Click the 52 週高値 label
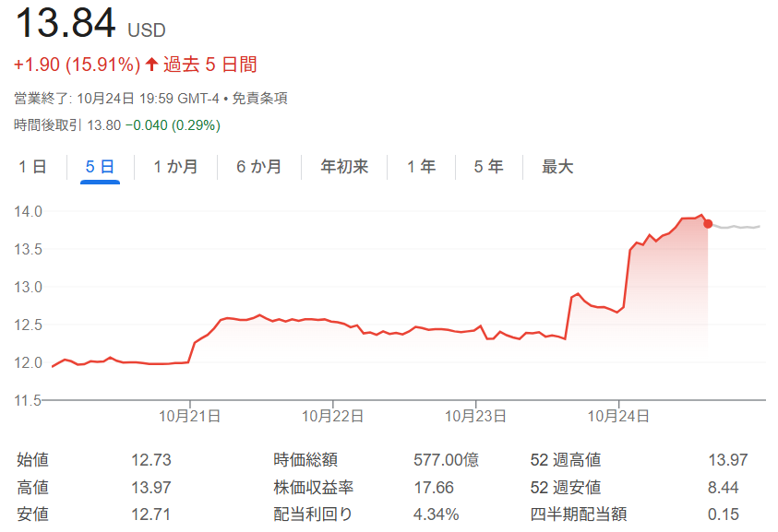This screenshot has width=778, height=532. click(x=566, y=459)
